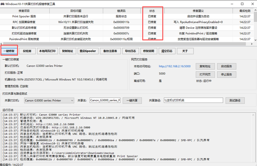Restart the service with 重启Spooler
The width and height of the screenshot is (257, 166).
(x=88, y=51)
